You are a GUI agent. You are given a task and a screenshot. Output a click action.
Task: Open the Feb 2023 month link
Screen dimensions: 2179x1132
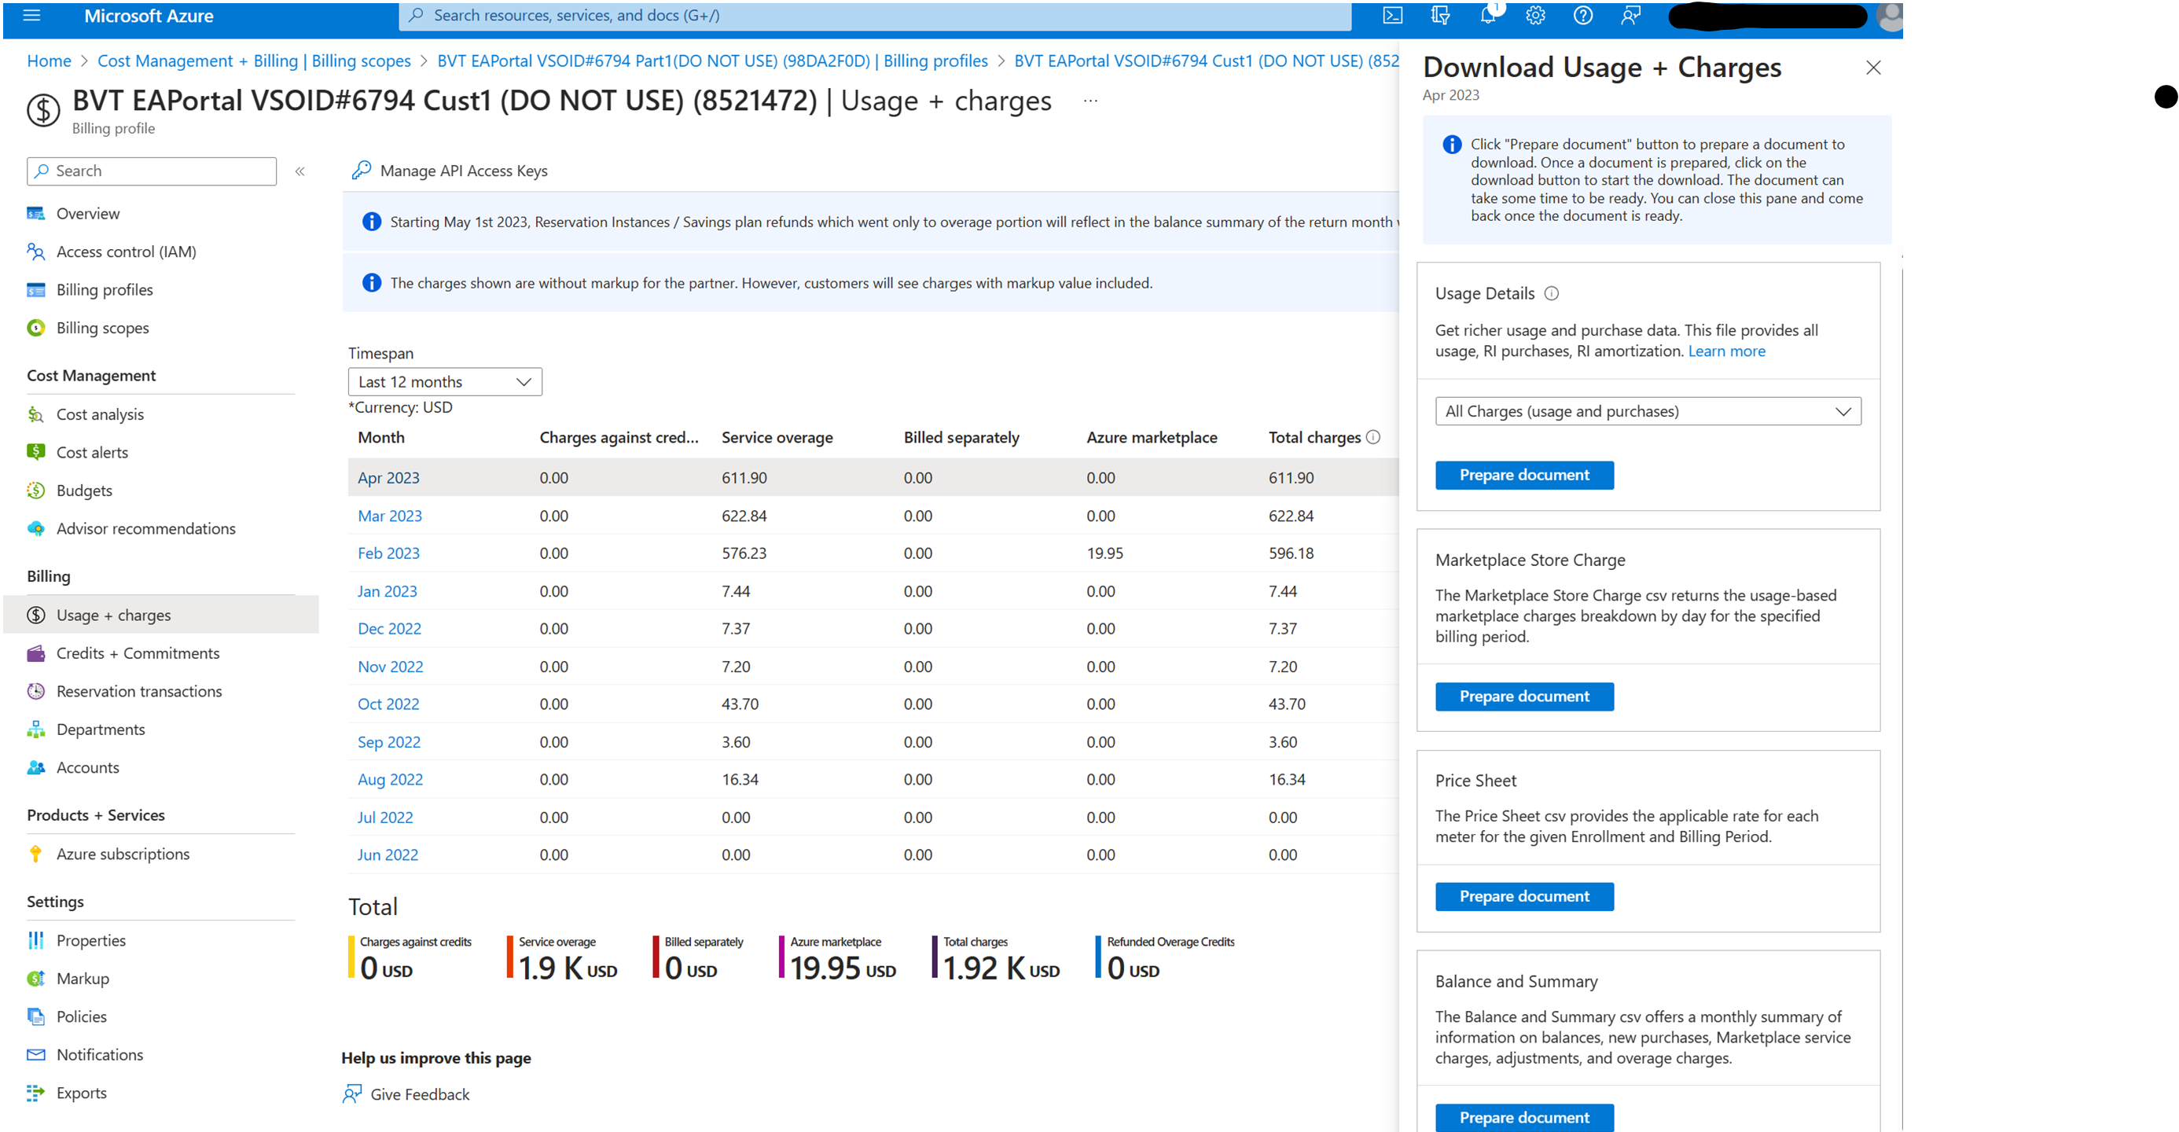point(388,553)
